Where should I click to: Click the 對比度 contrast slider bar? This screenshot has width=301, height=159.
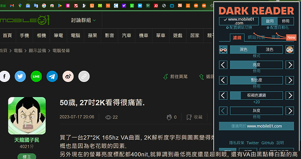[x=256, y=80]
